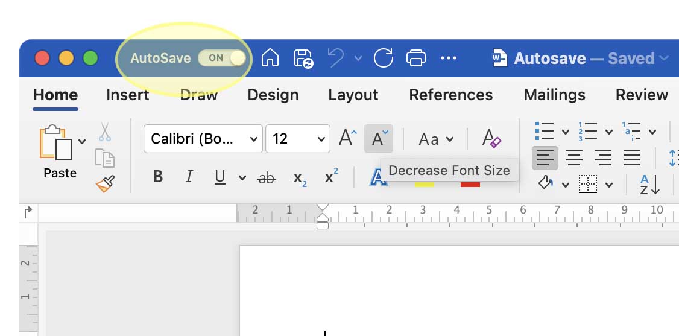Screen dimensions: 679x336
Task: Click the Cut scissors icon
Action: click(105, 132)
